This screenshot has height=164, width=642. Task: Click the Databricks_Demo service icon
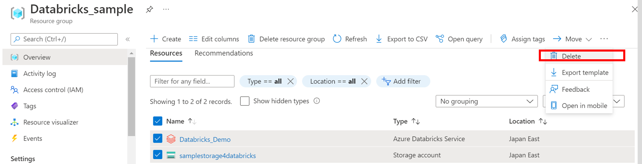click(171, 139)
